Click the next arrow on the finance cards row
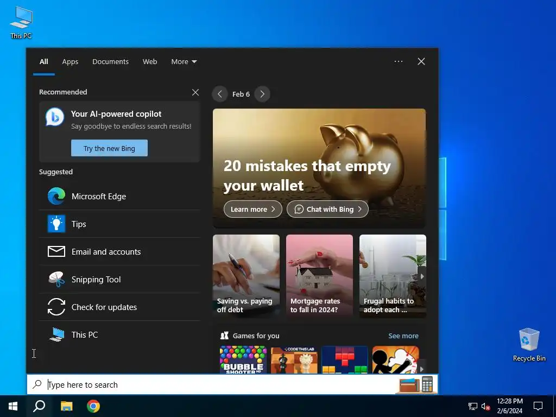 click(x=422, y=276)
